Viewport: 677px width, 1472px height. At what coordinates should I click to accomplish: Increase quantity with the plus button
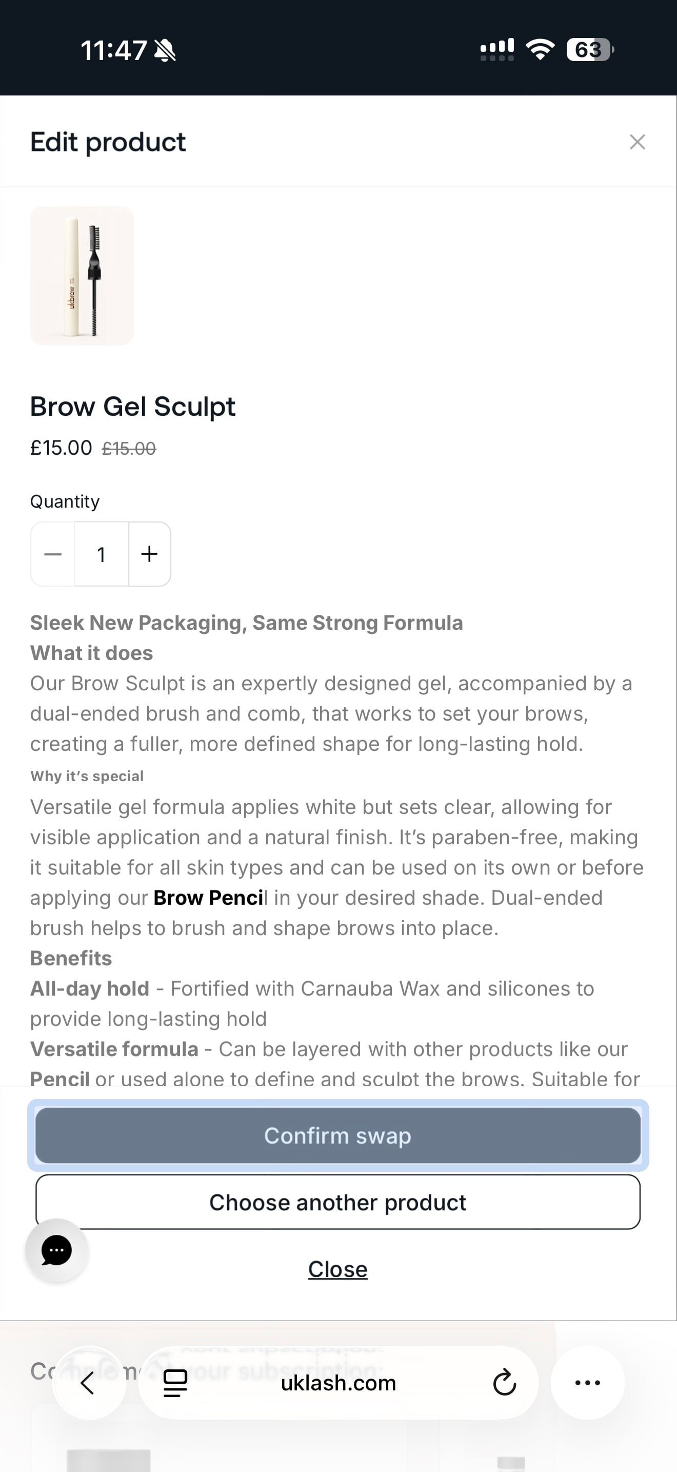[x=150, y=554]
